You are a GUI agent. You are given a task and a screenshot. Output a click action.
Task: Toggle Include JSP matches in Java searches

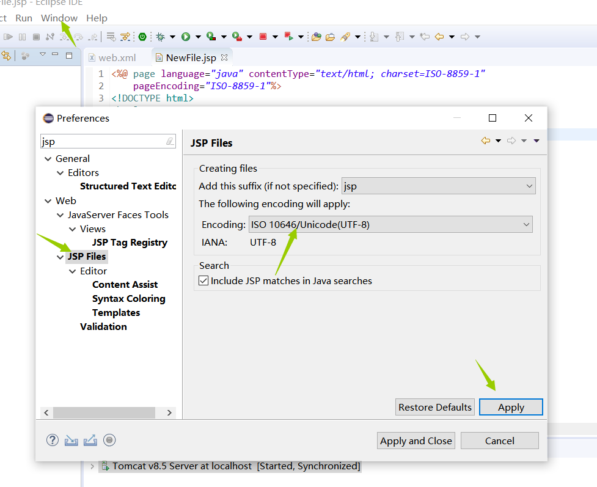203,280
